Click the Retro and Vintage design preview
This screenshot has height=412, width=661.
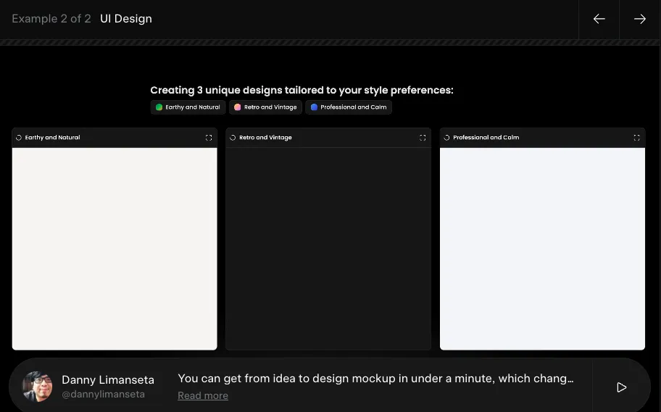[328, 249]
